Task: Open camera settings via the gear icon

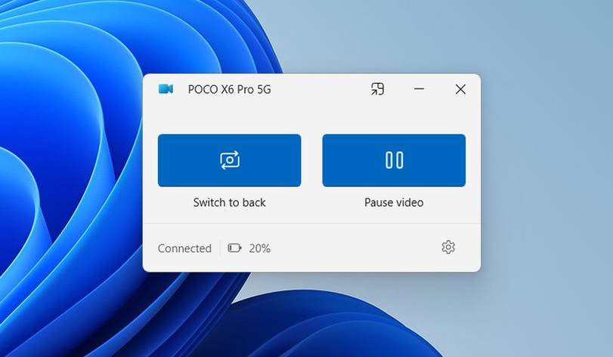Action: tap(448, 248)
